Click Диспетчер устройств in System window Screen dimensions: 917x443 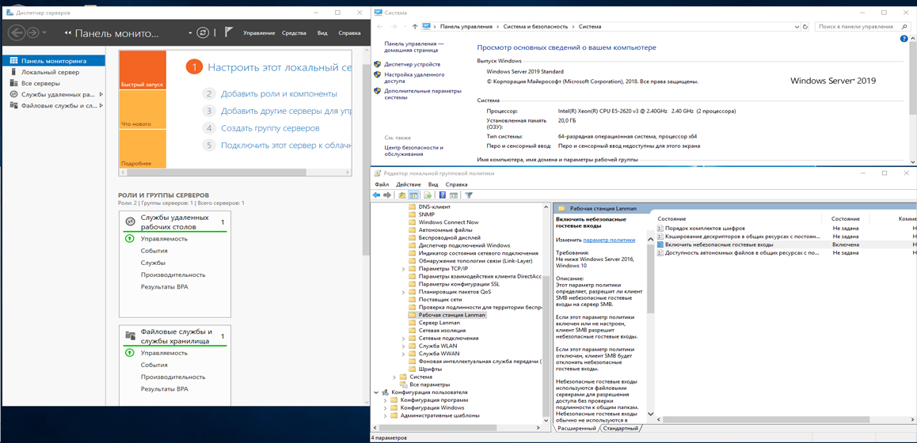(413, 64)
